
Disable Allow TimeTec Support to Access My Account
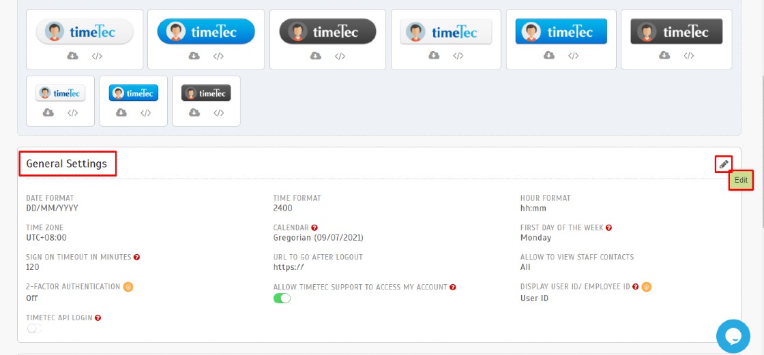(x=282, y=298)
